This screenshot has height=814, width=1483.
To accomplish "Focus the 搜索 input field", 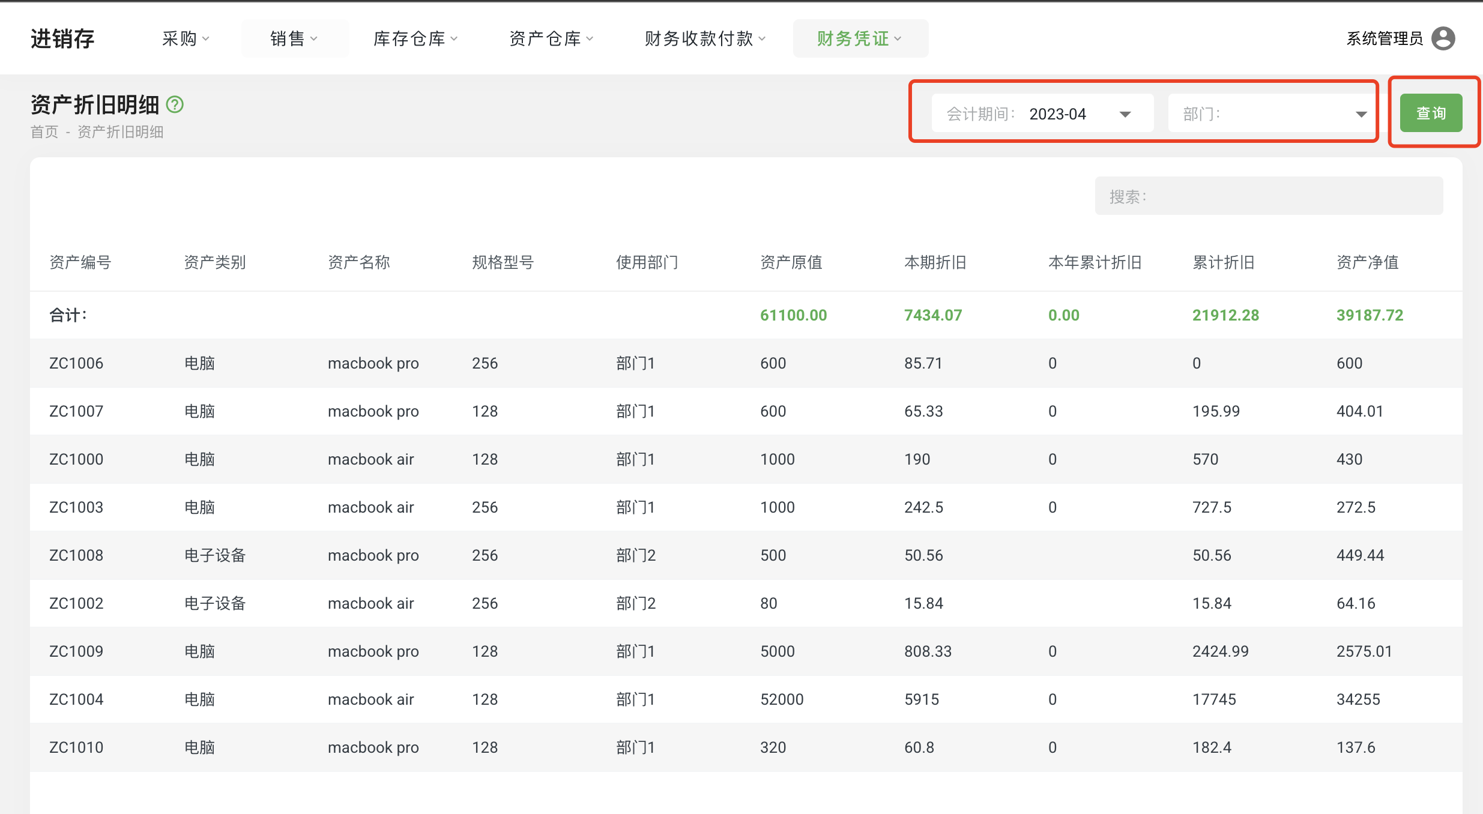I will tap(1269, 196).
